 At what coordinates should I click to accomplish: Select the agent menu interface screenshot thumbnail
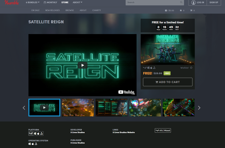point(111,108)
